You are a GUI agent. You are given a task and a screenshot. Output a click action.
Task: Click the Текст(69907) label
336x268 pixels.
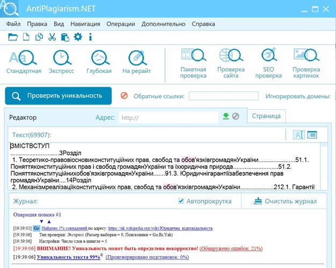pos(32,135)
